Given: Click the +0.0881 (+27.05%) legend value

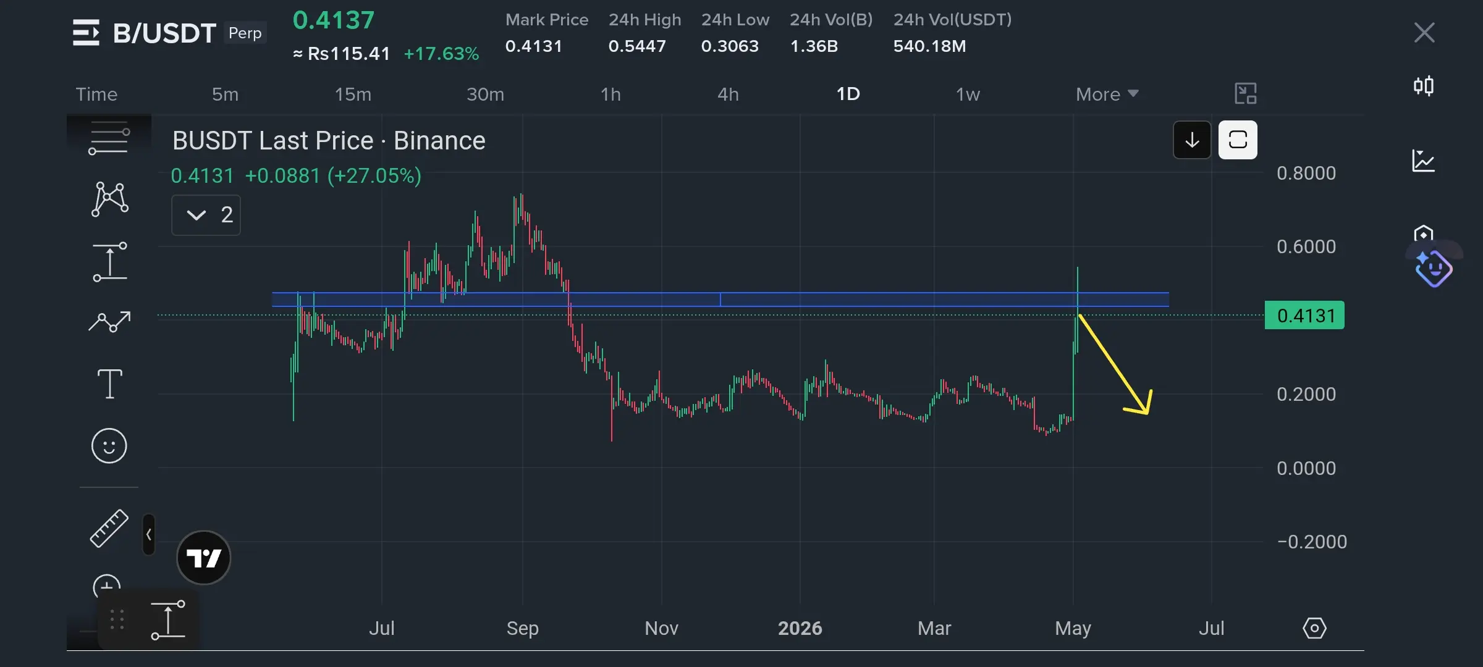Looking at the screenshot, I should [x=333, y=176].
